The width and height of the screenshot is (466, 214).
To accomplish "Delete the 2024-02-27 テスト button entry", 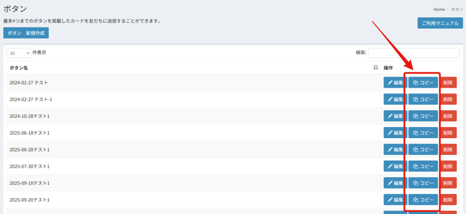I will click(x=448, y=83).
